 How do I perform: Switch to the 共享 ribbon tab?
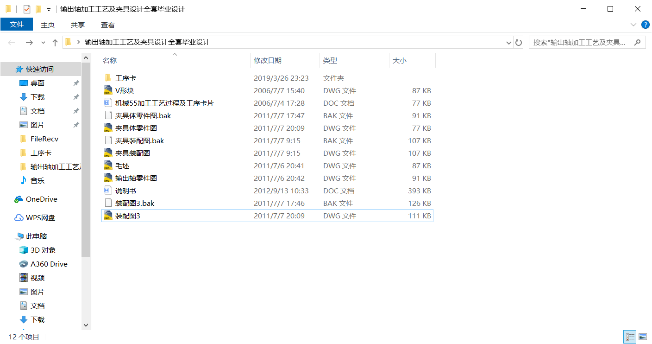click(x=78, y=25)
